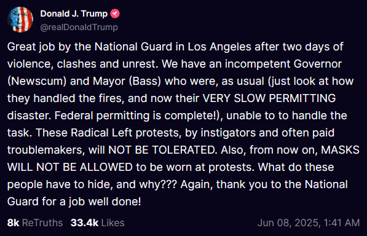Click Federal permitting is complete! text
Image resolution: width=367 pixels, height=236 pixels.
tap(137, 116)
